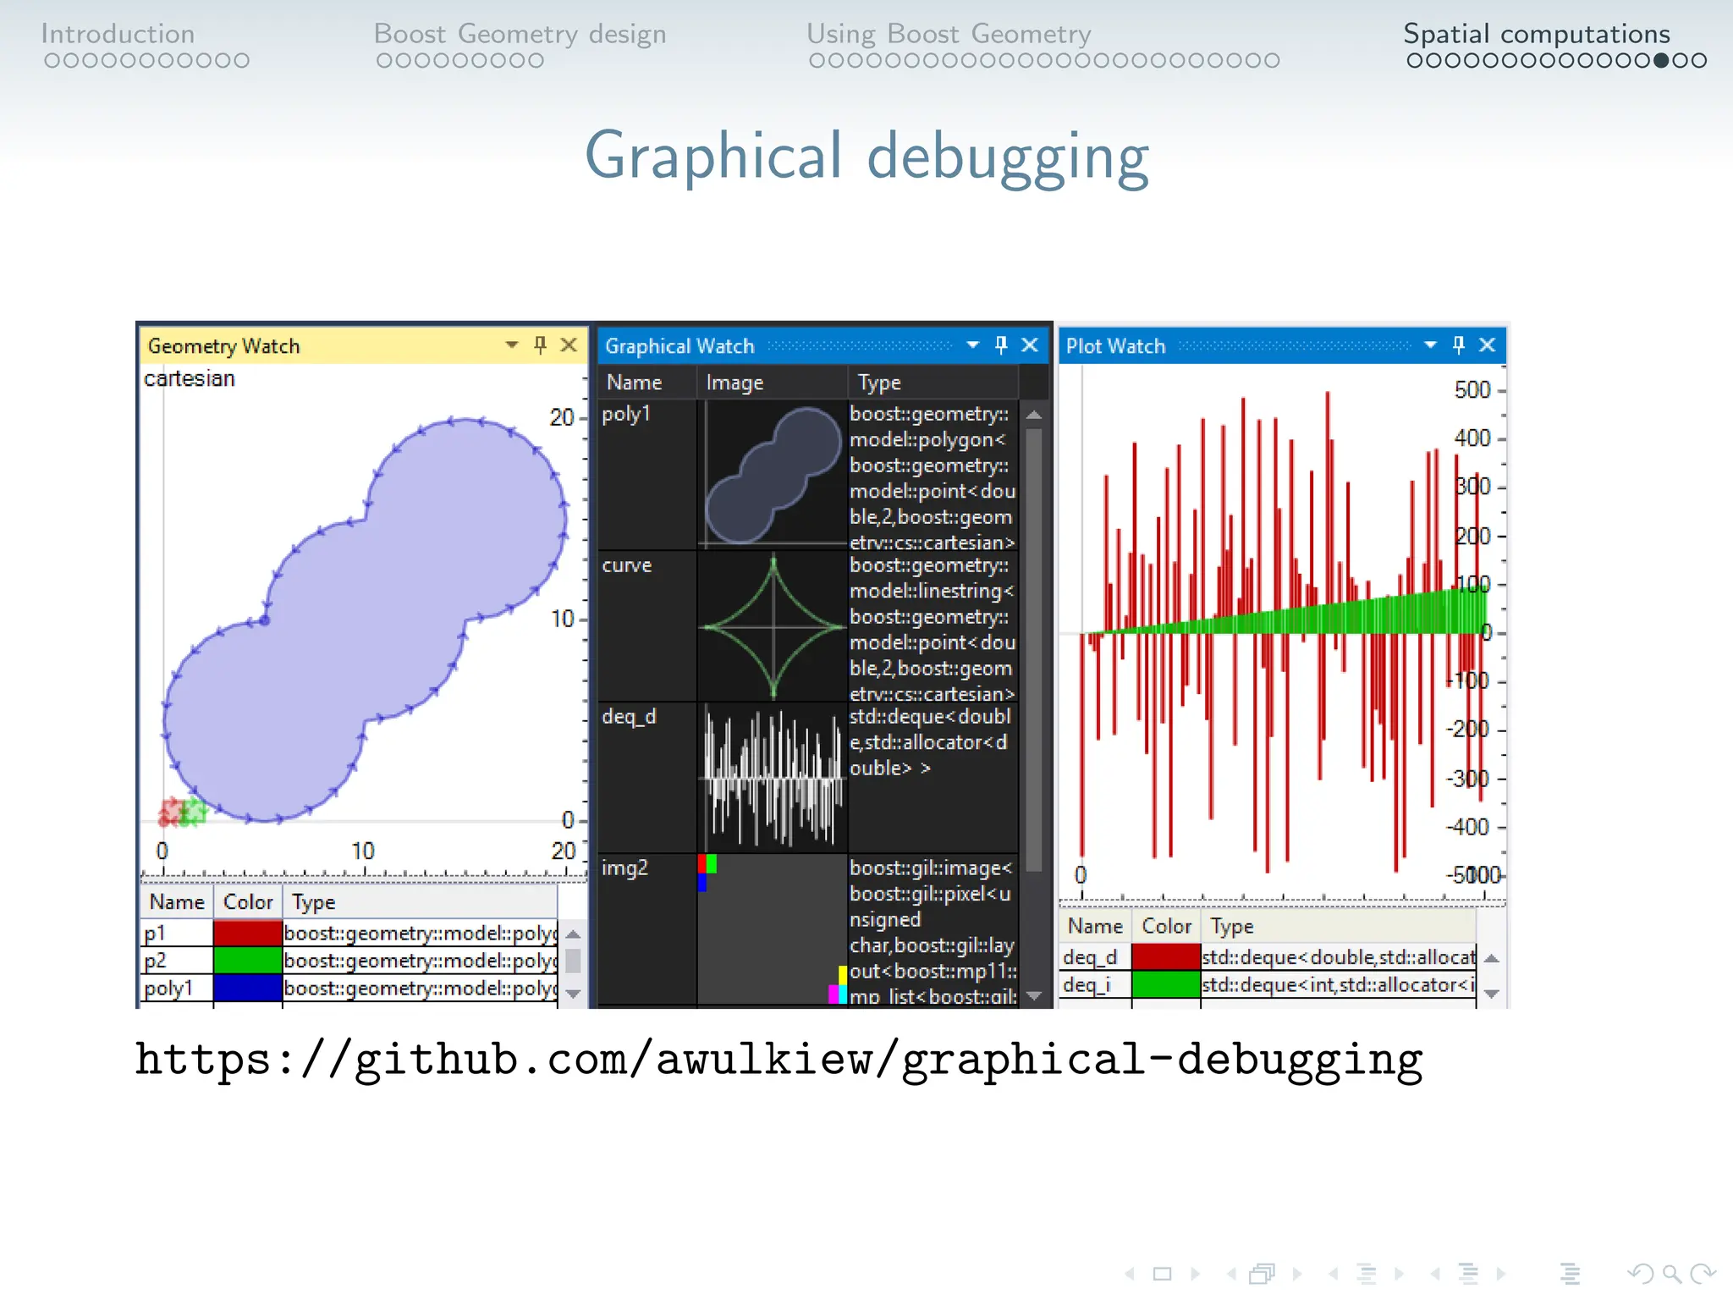Screen dimensions: 1733x1300
Task: Pin the Plot Watch panel
Action: point(1458,344)
